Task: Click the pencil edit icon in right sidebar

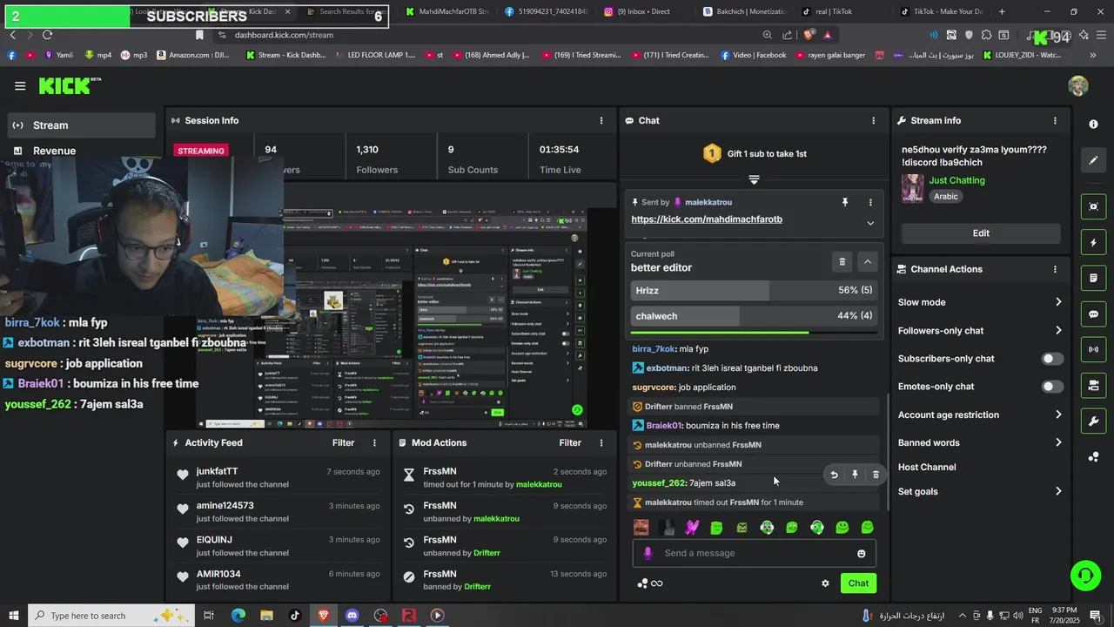Action: 1093,160
